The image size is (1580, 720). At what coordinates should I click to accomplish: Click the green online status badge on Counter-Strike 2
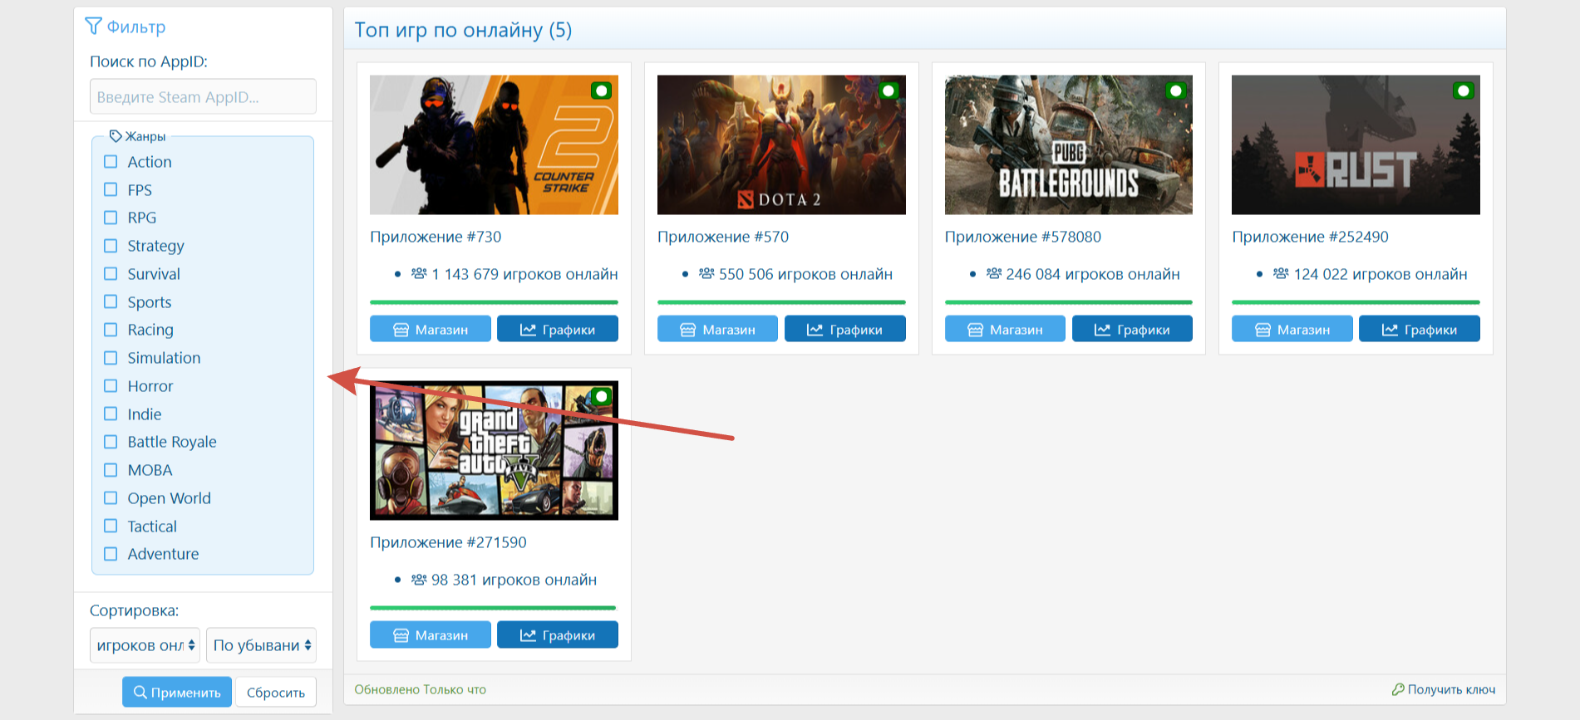(x=601, y=91)
